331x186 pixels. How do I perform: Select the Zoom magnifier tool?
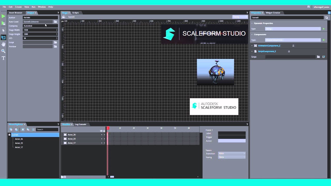coord(3,51)
